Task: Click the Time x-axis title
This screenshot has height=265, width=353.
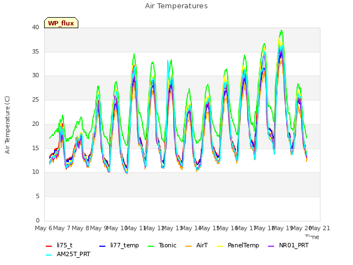Action: [x=312, y=237]
